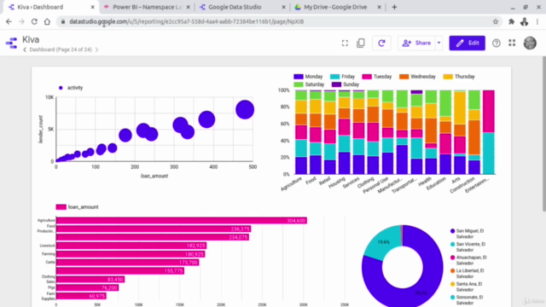Click the largest scatter bubble near 500
The height and width of the screenshot is (307, 546).
(245, 110)
